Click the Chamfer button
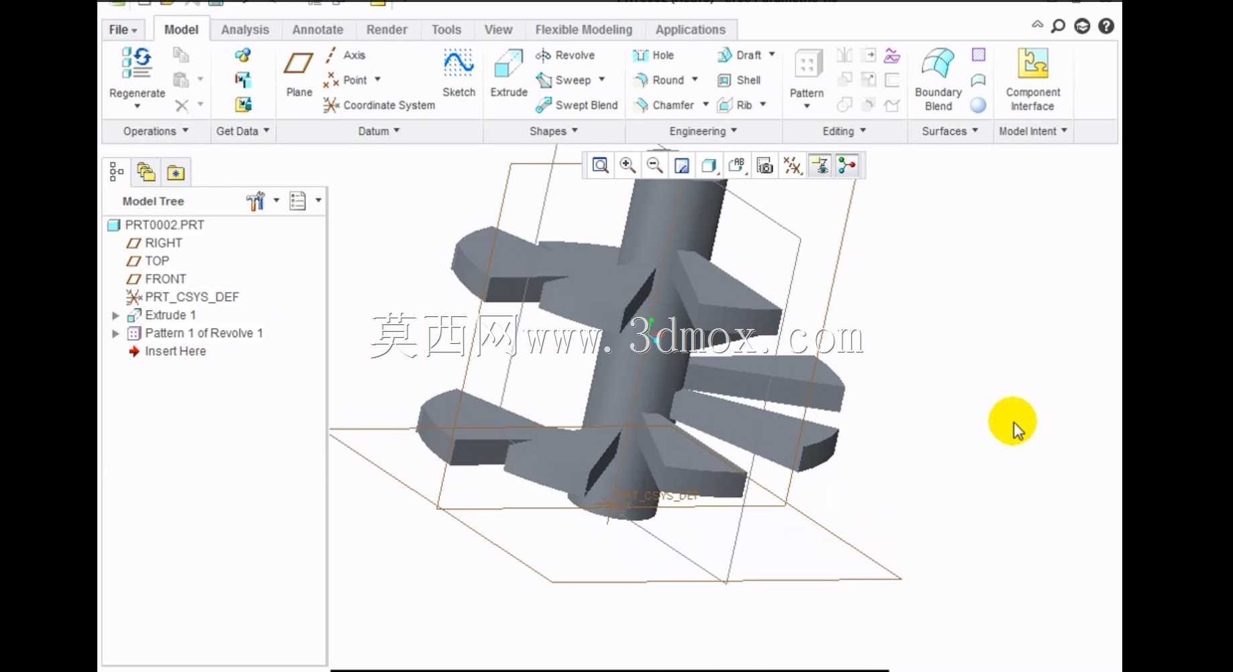 pos(664,105)
